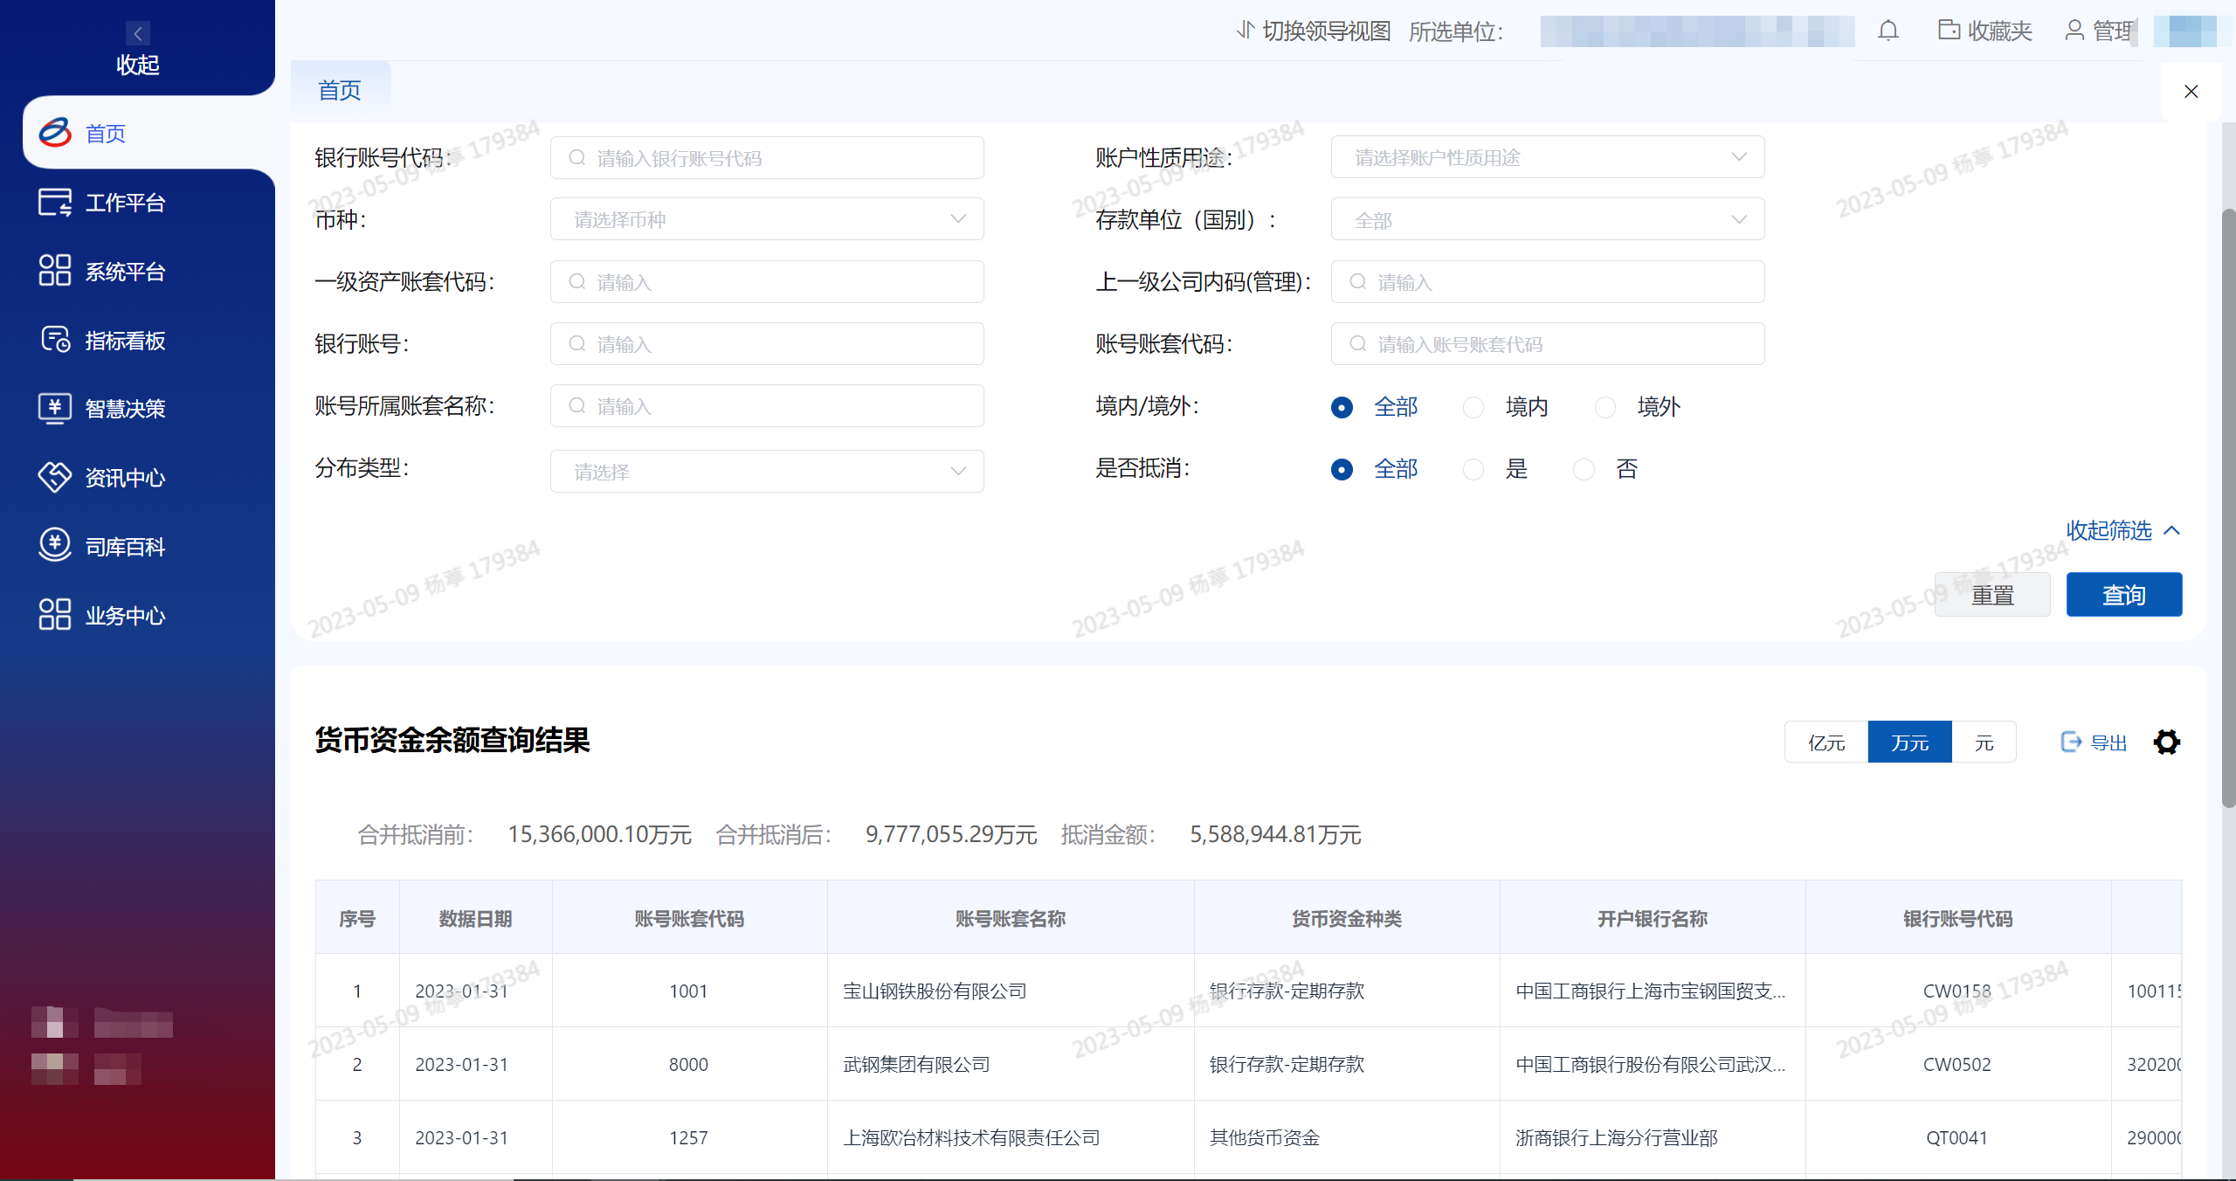
Task: Open 存款单位（国别） dropdown
Action: [1548, 219]
